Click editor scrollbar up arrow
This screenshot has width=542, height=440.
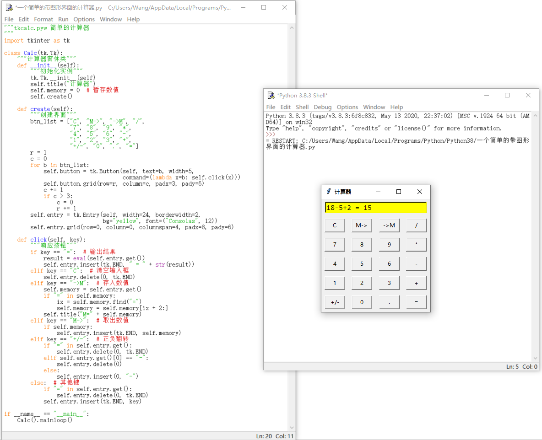pyautogui.click(x=292, y=27)
